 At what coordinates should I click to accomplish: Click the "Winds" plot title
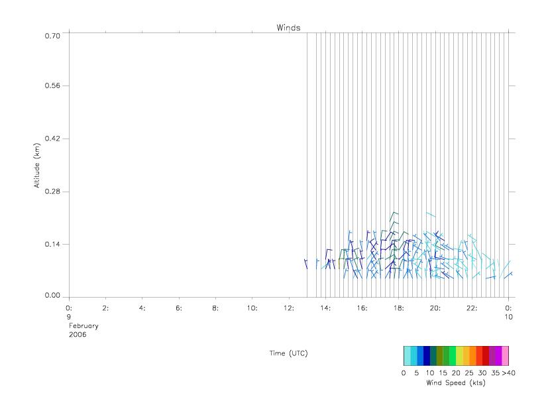[x=288, y=28]
